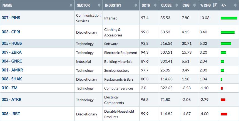Click the red IRBT change bar
This screenshot has height=121, width=239.
(x=224, y=114)
